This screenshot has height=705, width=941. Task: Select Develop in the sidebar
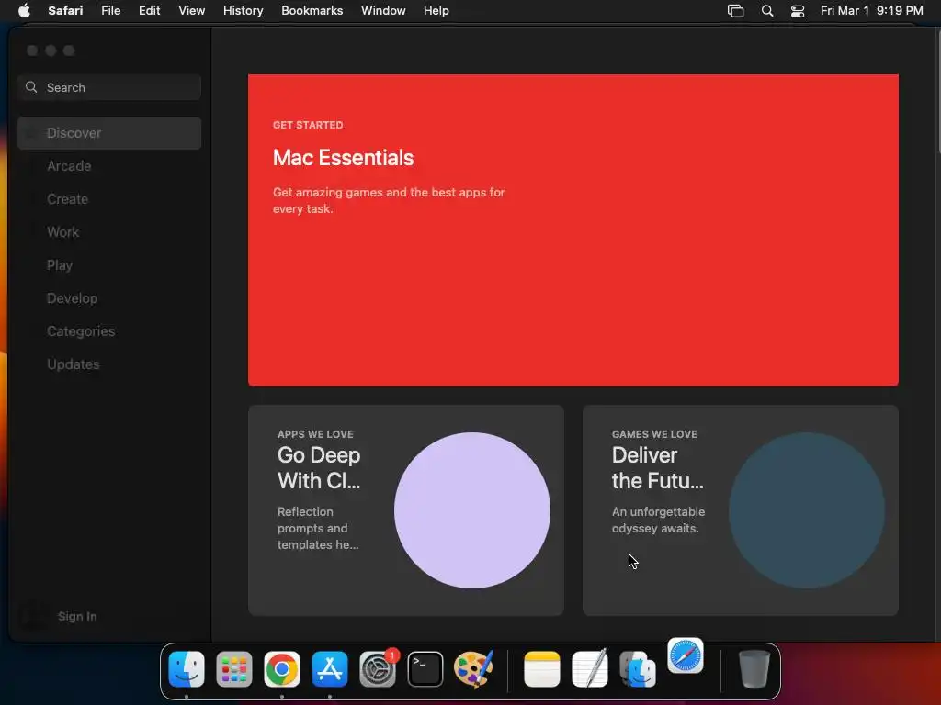[x=109, y=298]
